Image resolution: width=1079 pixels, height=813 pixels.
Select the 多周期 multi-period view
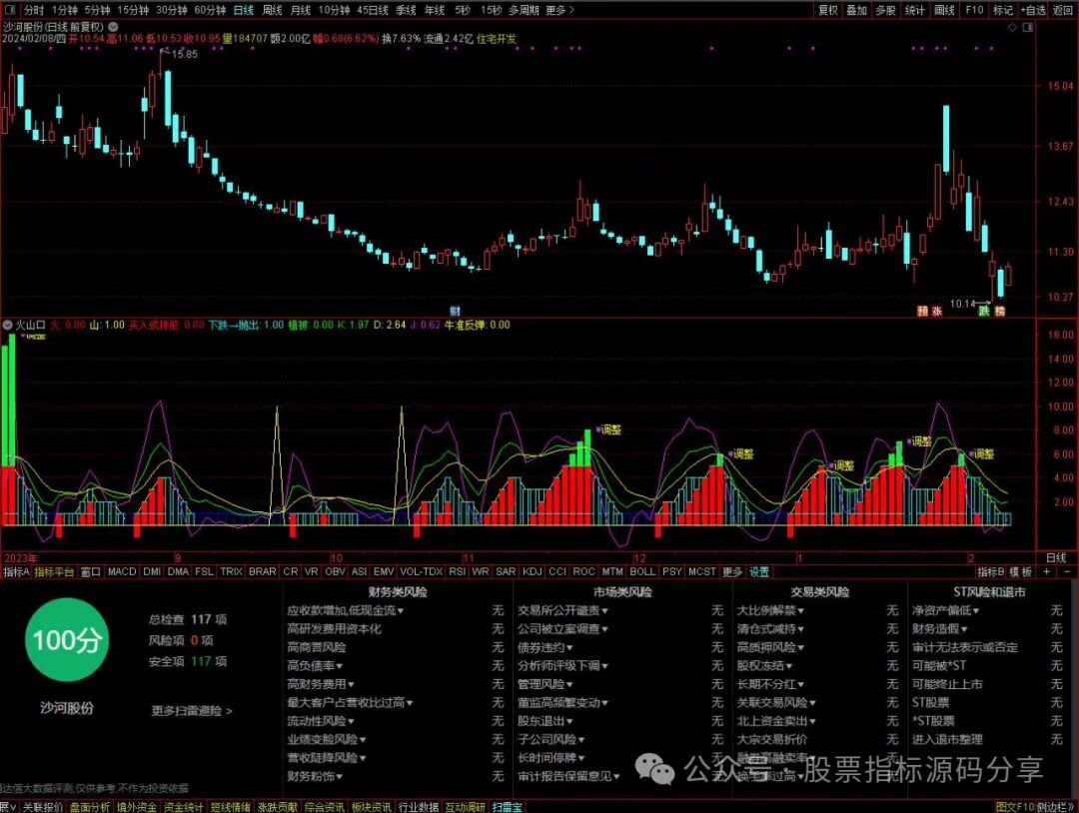[x=524, y=10]
